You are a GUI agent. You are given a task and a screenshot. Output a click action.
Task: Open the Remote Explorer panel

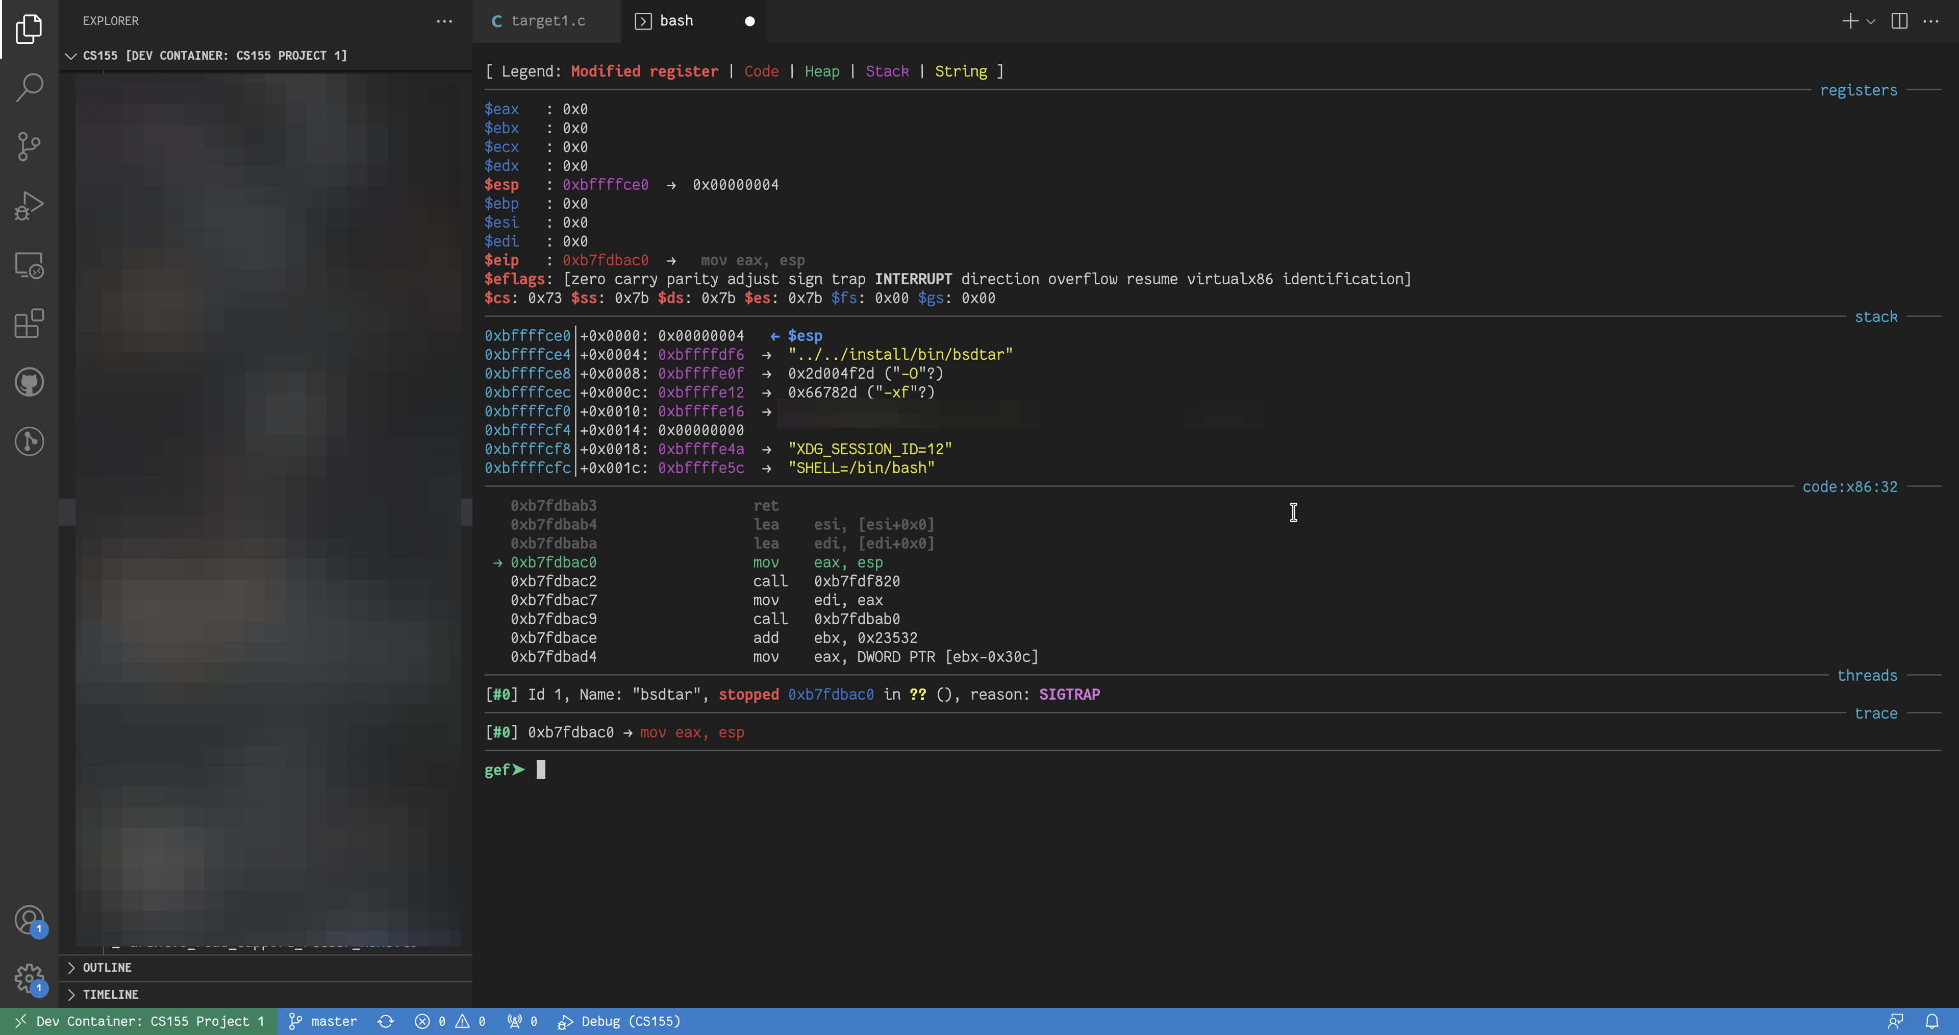(x=29, y=265)
